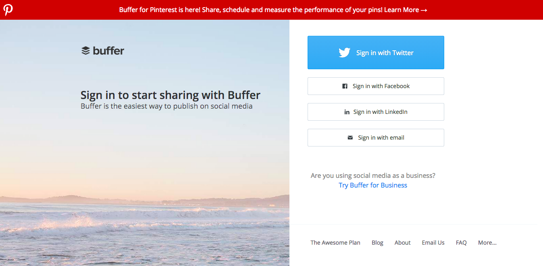Open the Blog from the footer

[x=377, y=242]
